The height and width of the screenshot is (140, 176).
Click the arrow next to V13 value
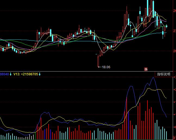coord(40,74)
